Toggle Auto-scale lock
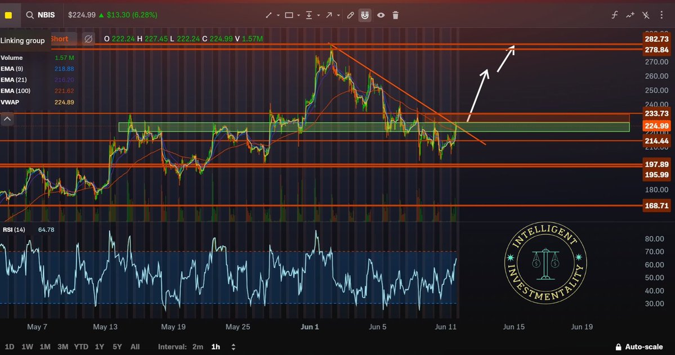Viewport: 675px width, 355px height. click(639, 347)
